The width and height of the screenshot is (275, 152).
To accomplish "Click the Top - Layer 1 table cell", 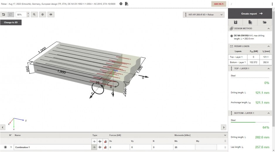I will (238, 57).
